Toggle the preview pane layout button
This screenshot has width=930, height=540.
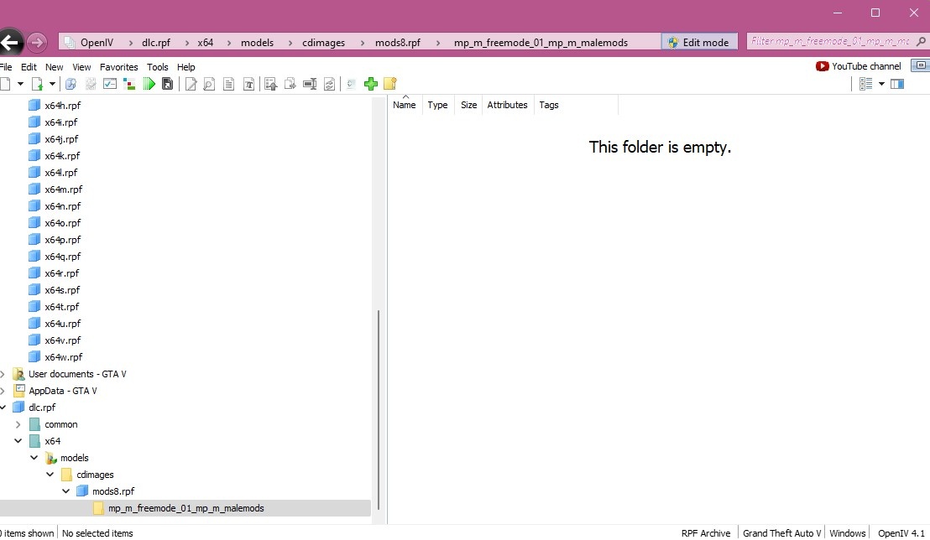pyautogui.click(x=897, y=84)
